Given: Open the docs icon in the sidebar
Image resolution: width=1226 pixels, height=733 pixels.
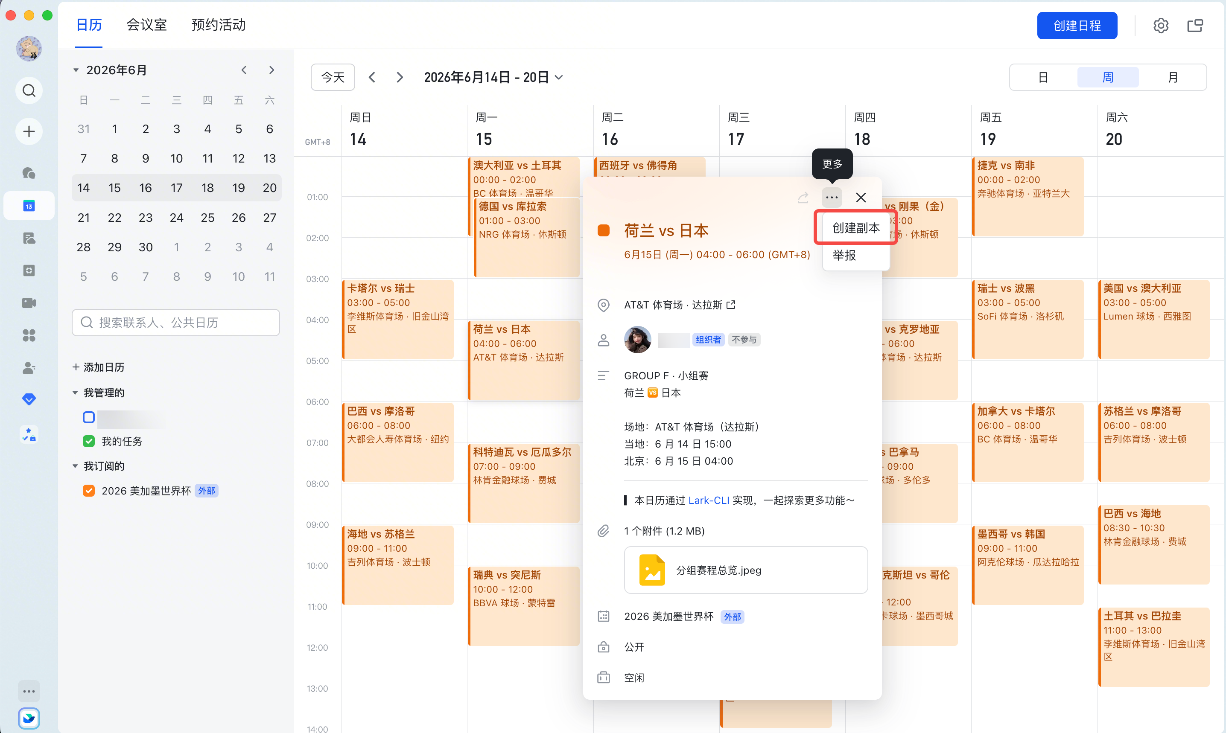Looking at the screenshot, I should point(29,239).
